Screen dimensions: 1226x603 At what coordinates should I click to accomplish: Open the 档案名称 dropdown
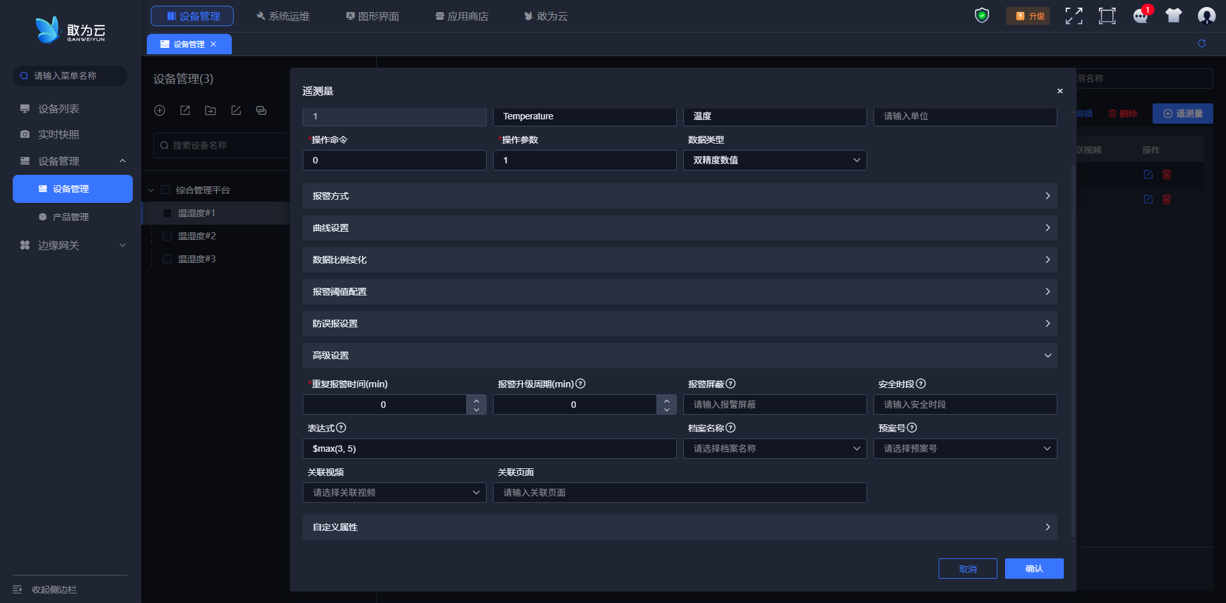click(x=775, y=449)
